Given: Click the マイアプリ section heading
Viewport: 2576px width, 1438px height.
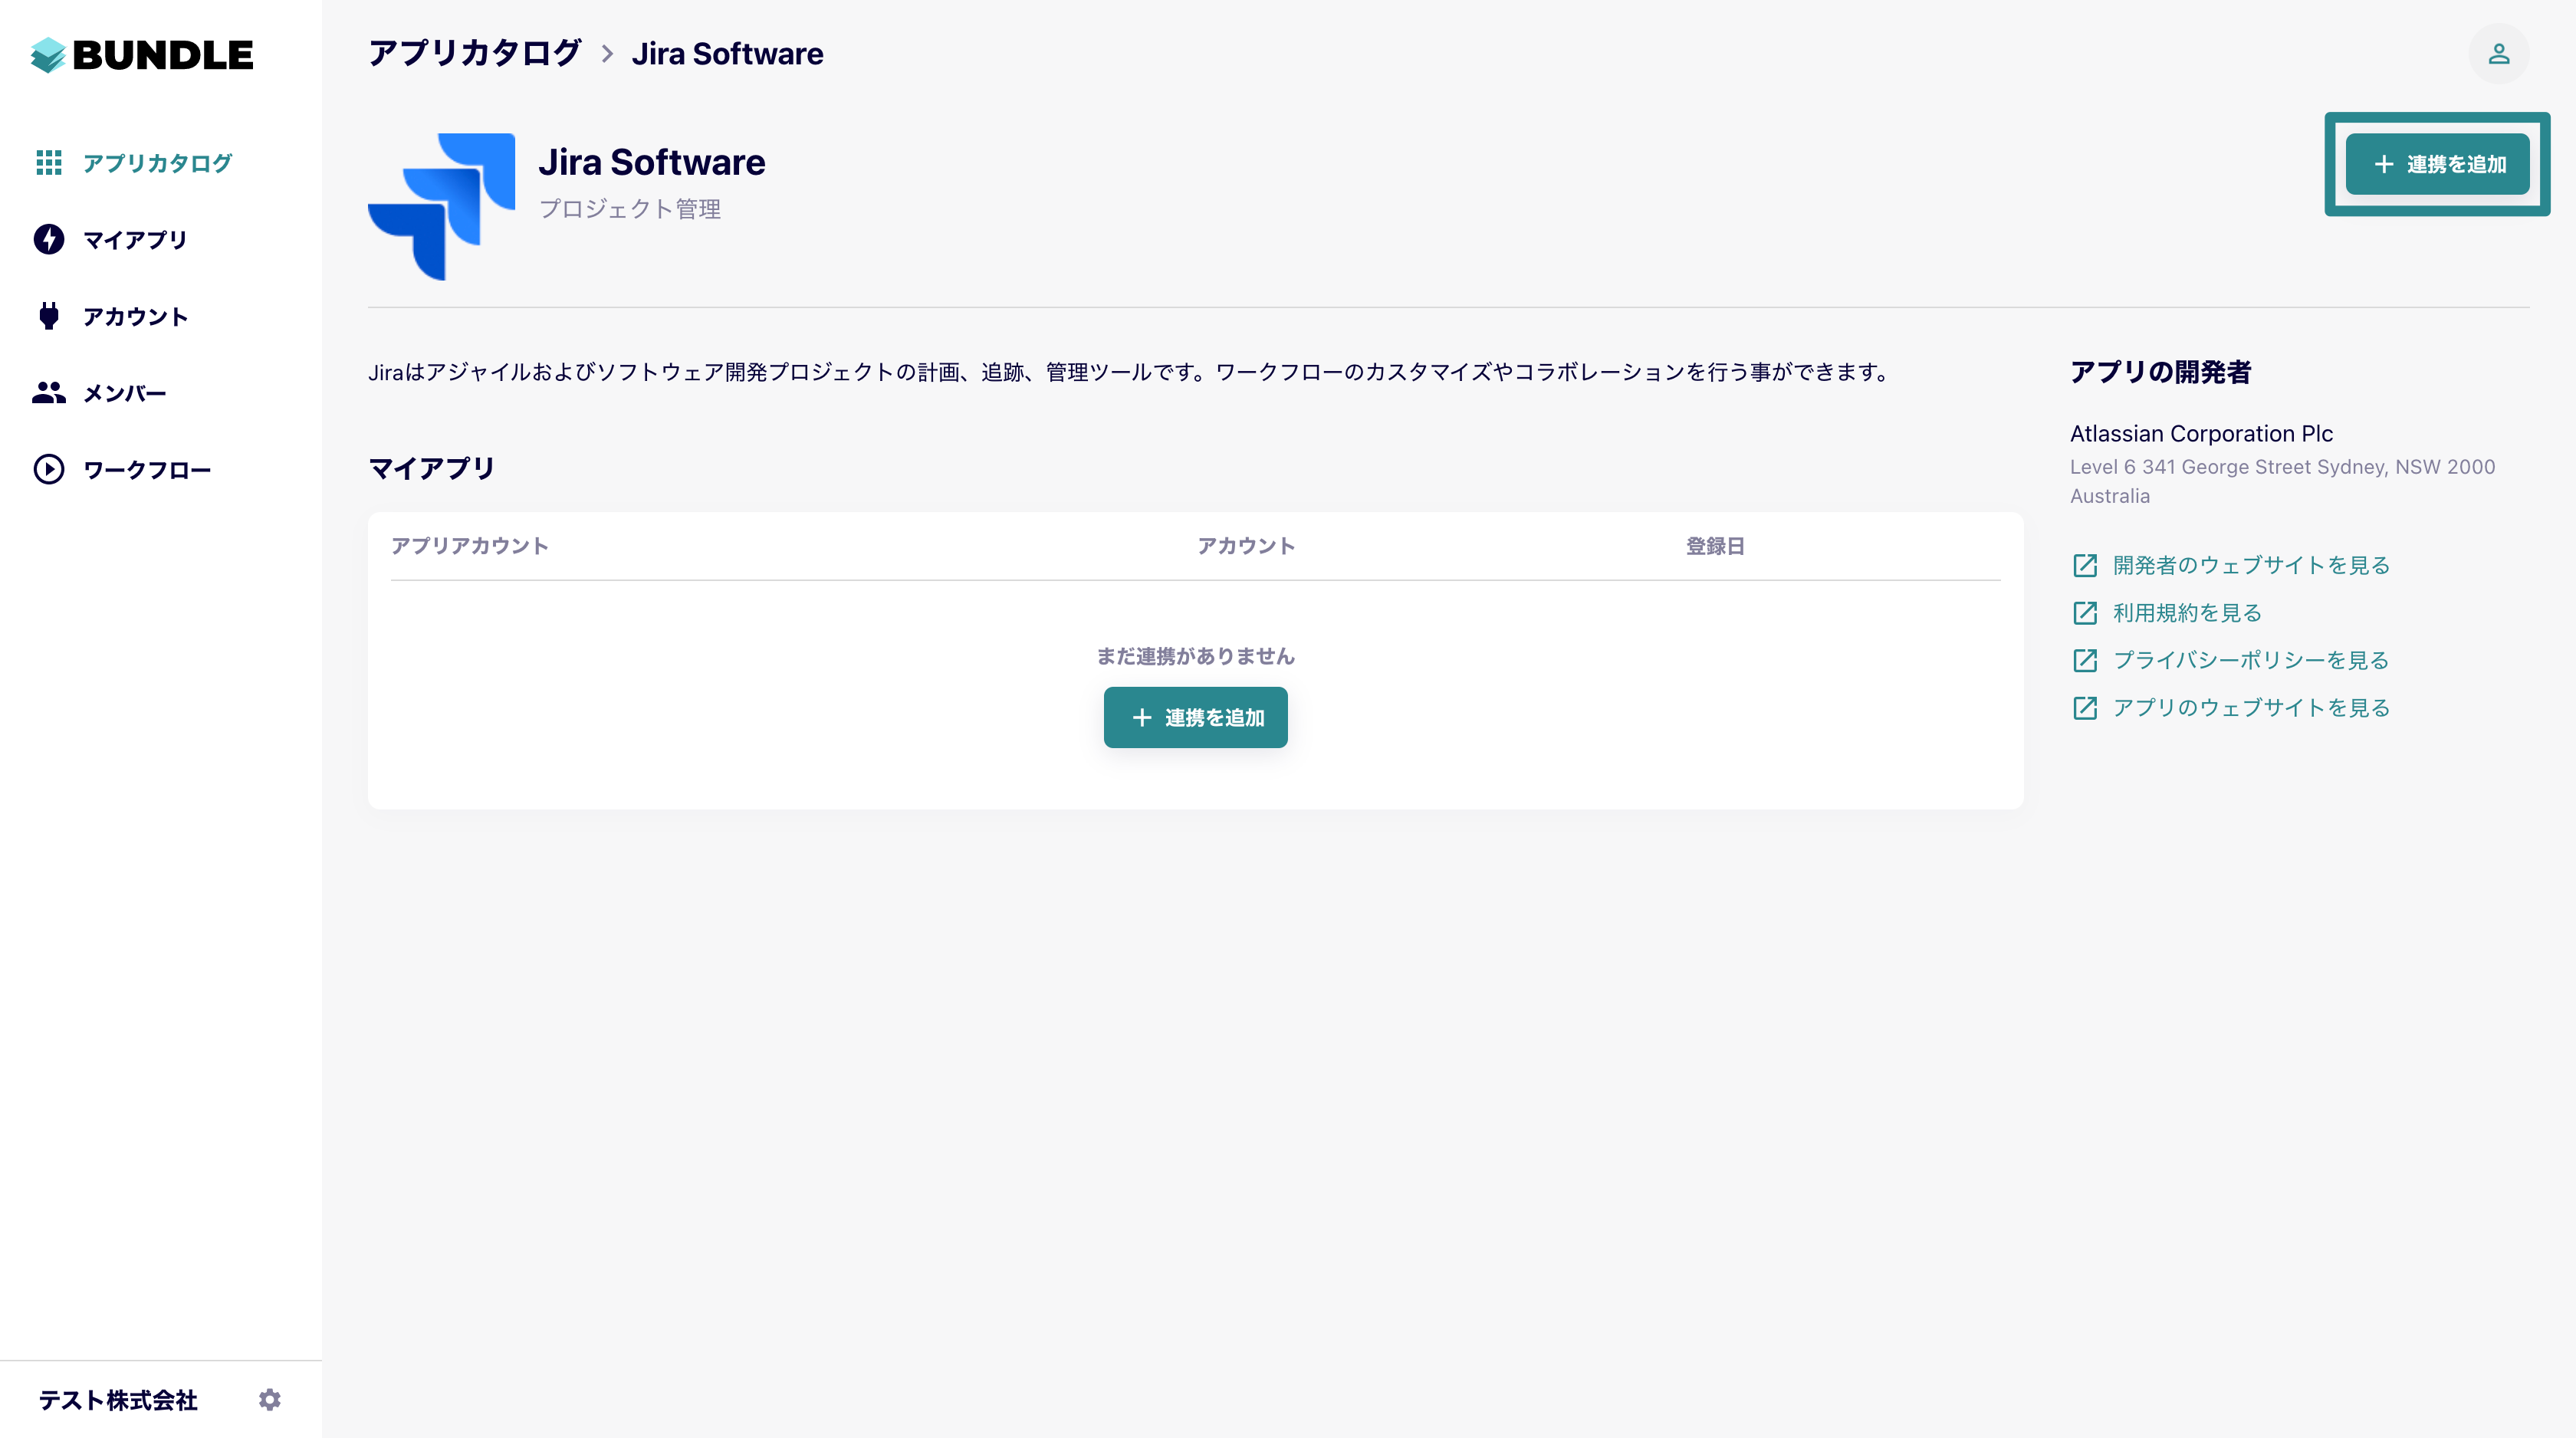Looking at the screenshot, I should click(432, 468).
